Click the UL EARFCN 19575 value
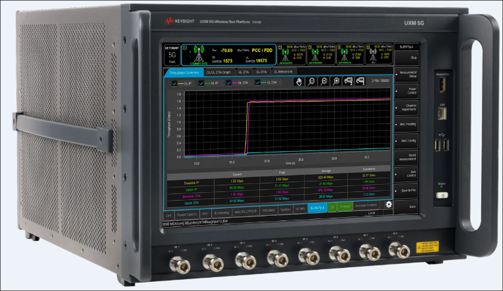 [x=261, y=60]
